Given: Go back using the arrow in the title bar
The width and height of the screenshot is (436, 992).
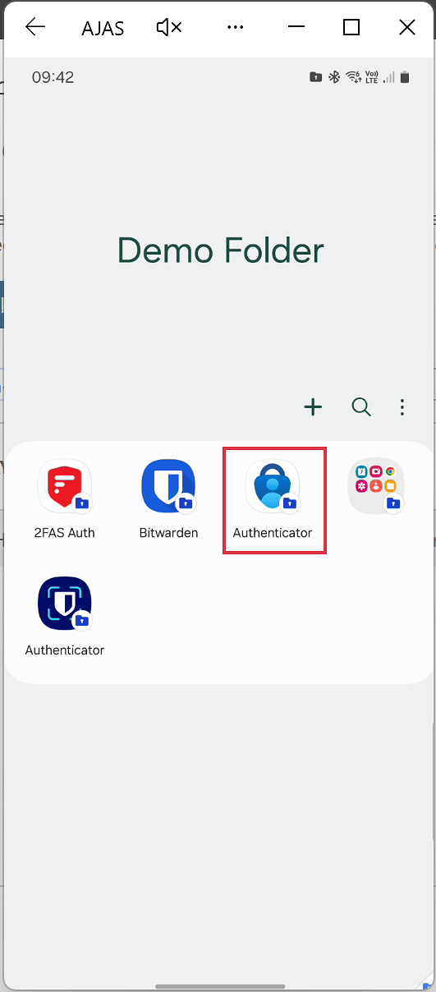Looking at the screenshot, I should coord(35,27).
